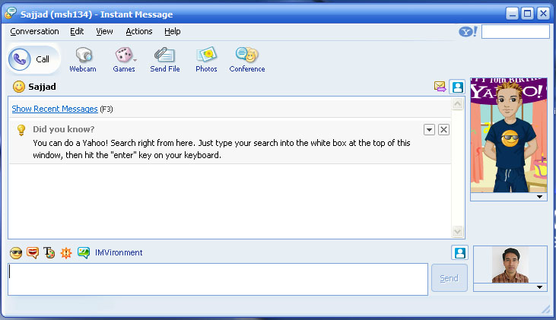Click the lightbulb tip icon
The image size is (556, 320).
point(21,130)
